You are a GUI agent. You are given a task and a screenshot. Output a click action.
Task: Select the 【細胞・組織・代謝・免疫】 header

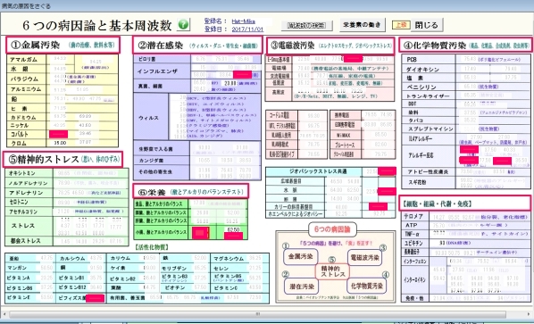pos(465,204)
